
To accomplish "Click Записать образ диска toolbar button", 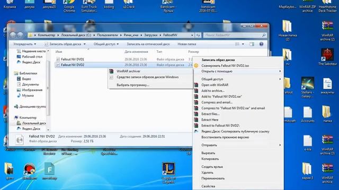I will [x=65, y=44].
